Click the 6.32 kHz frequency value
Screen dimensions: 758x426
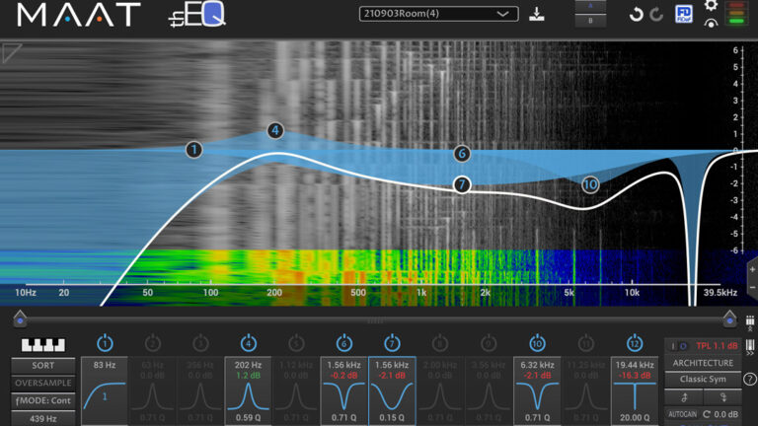(x=537, y=365)
